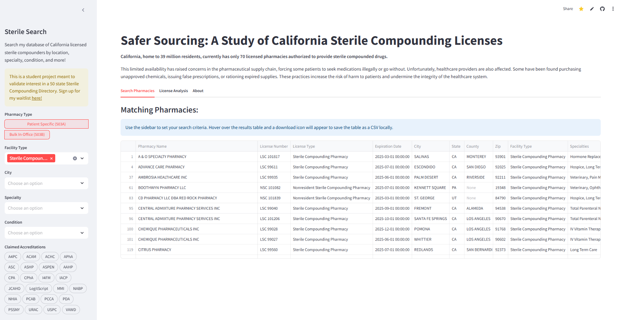Expand the Condition dropdown
The image size is (623, 320).
[46, 233]
